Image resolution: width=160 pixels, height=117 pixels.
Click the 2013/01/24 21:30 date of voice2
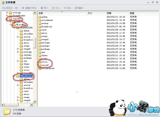(116, 65)
